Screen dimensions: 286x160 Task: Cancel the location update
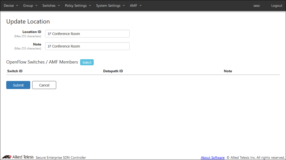[44, 85]
